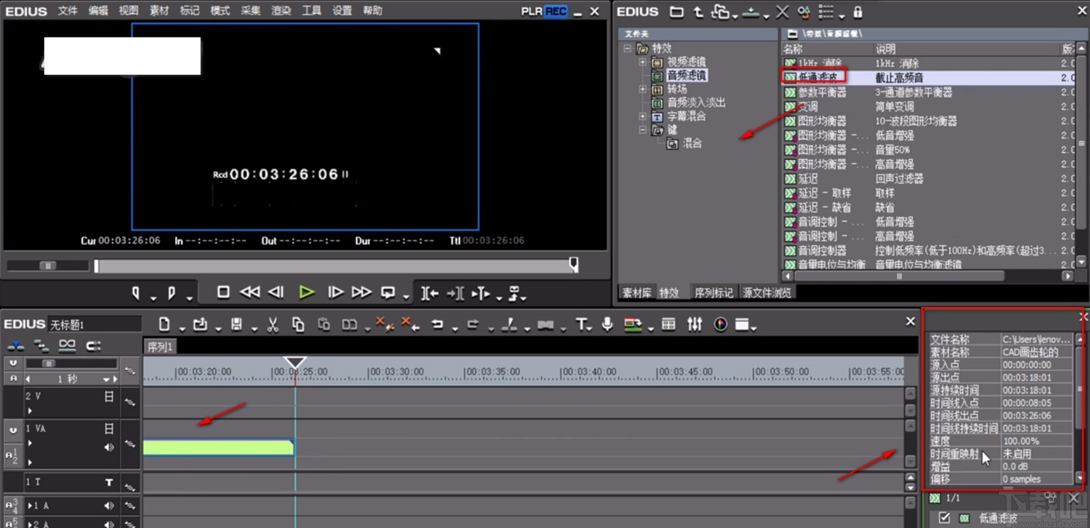Expand the 2 V track panel
Image resolution: width=1090 pixels, height=528 pixels.
30,410
